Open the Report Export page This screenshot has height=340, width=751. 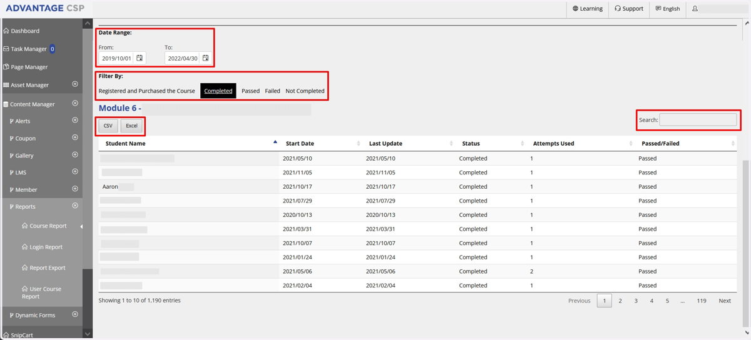click(x=48, y=267)
